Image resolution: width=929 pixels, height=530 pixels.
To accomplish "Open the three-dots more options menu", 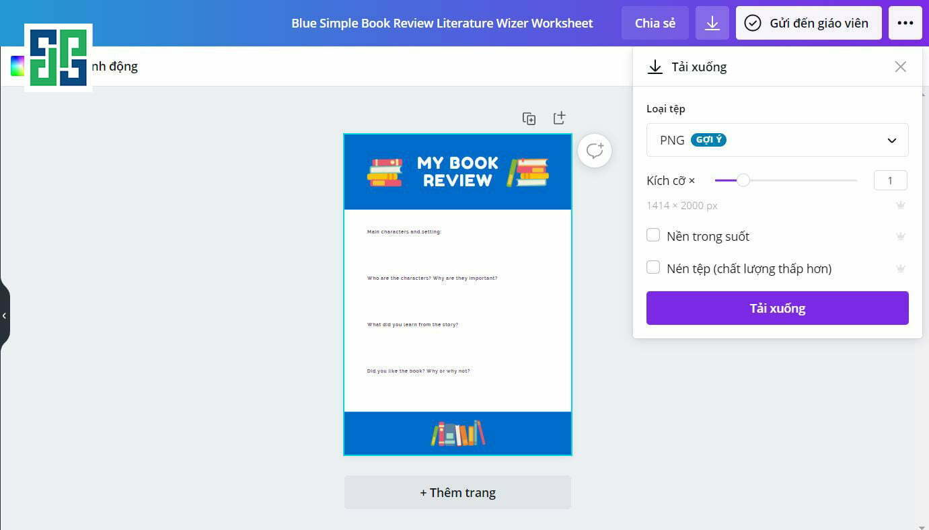I will (x=905, y=23).
